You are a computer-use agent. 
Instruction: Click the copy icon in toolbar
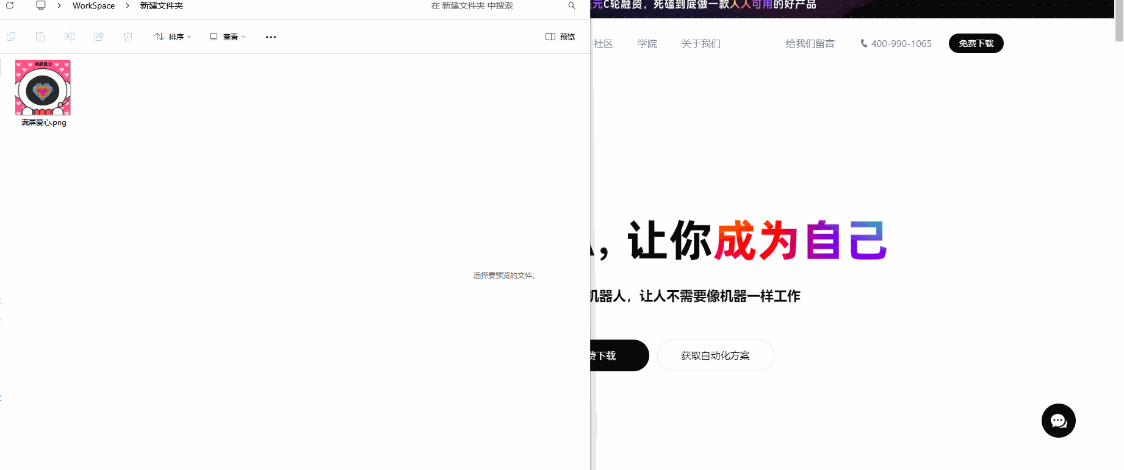(x=11, y=37)
